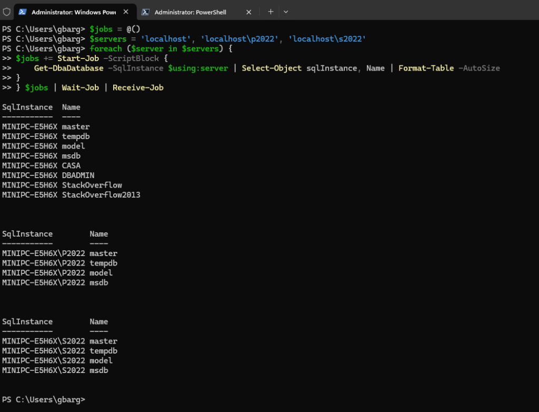Select the Start-Job cmdlet text in the script
539x412 pixels.
[x=78, y=58]
